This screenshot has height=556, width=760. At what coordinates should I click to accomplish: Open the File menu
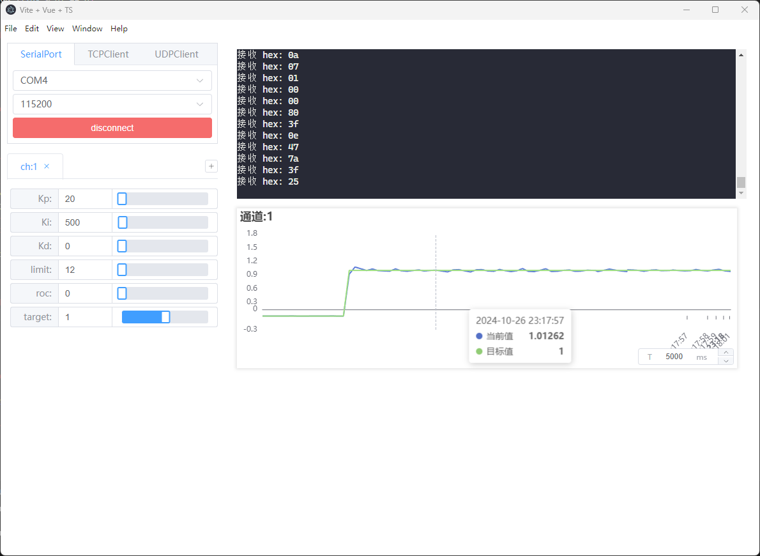11,29
